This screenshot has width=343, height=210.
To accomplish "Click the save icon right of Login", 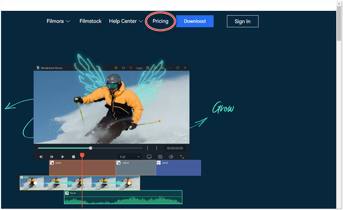I will tap(147, 68).
